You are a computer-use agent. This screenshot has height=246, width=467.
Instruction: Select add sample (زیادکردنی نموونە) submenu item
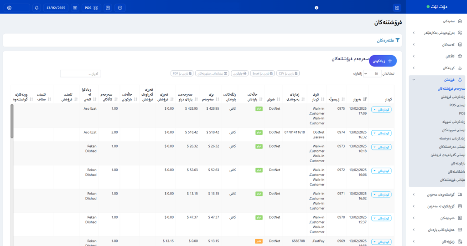pyautogui.click(x=454, y=122)
